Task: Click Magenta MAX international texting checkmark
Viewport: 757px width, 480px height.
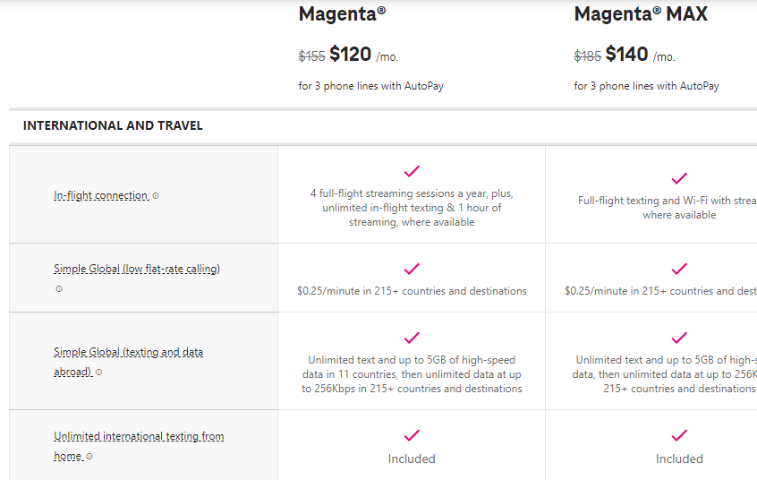Action: [679, 435]
